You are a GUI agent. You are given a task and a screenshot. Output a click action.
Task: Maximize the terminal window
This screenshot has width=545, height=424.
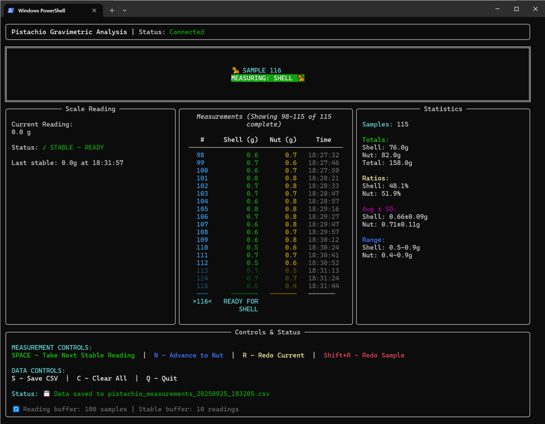coord(517,9)
